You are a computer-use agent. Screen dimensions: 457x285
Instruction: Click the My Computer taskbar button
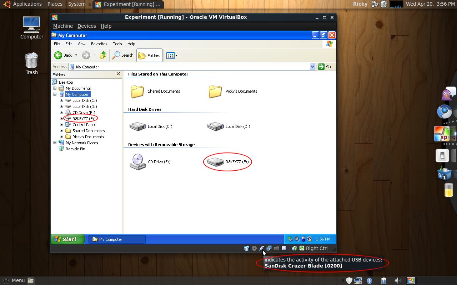[x=117, y=239]
